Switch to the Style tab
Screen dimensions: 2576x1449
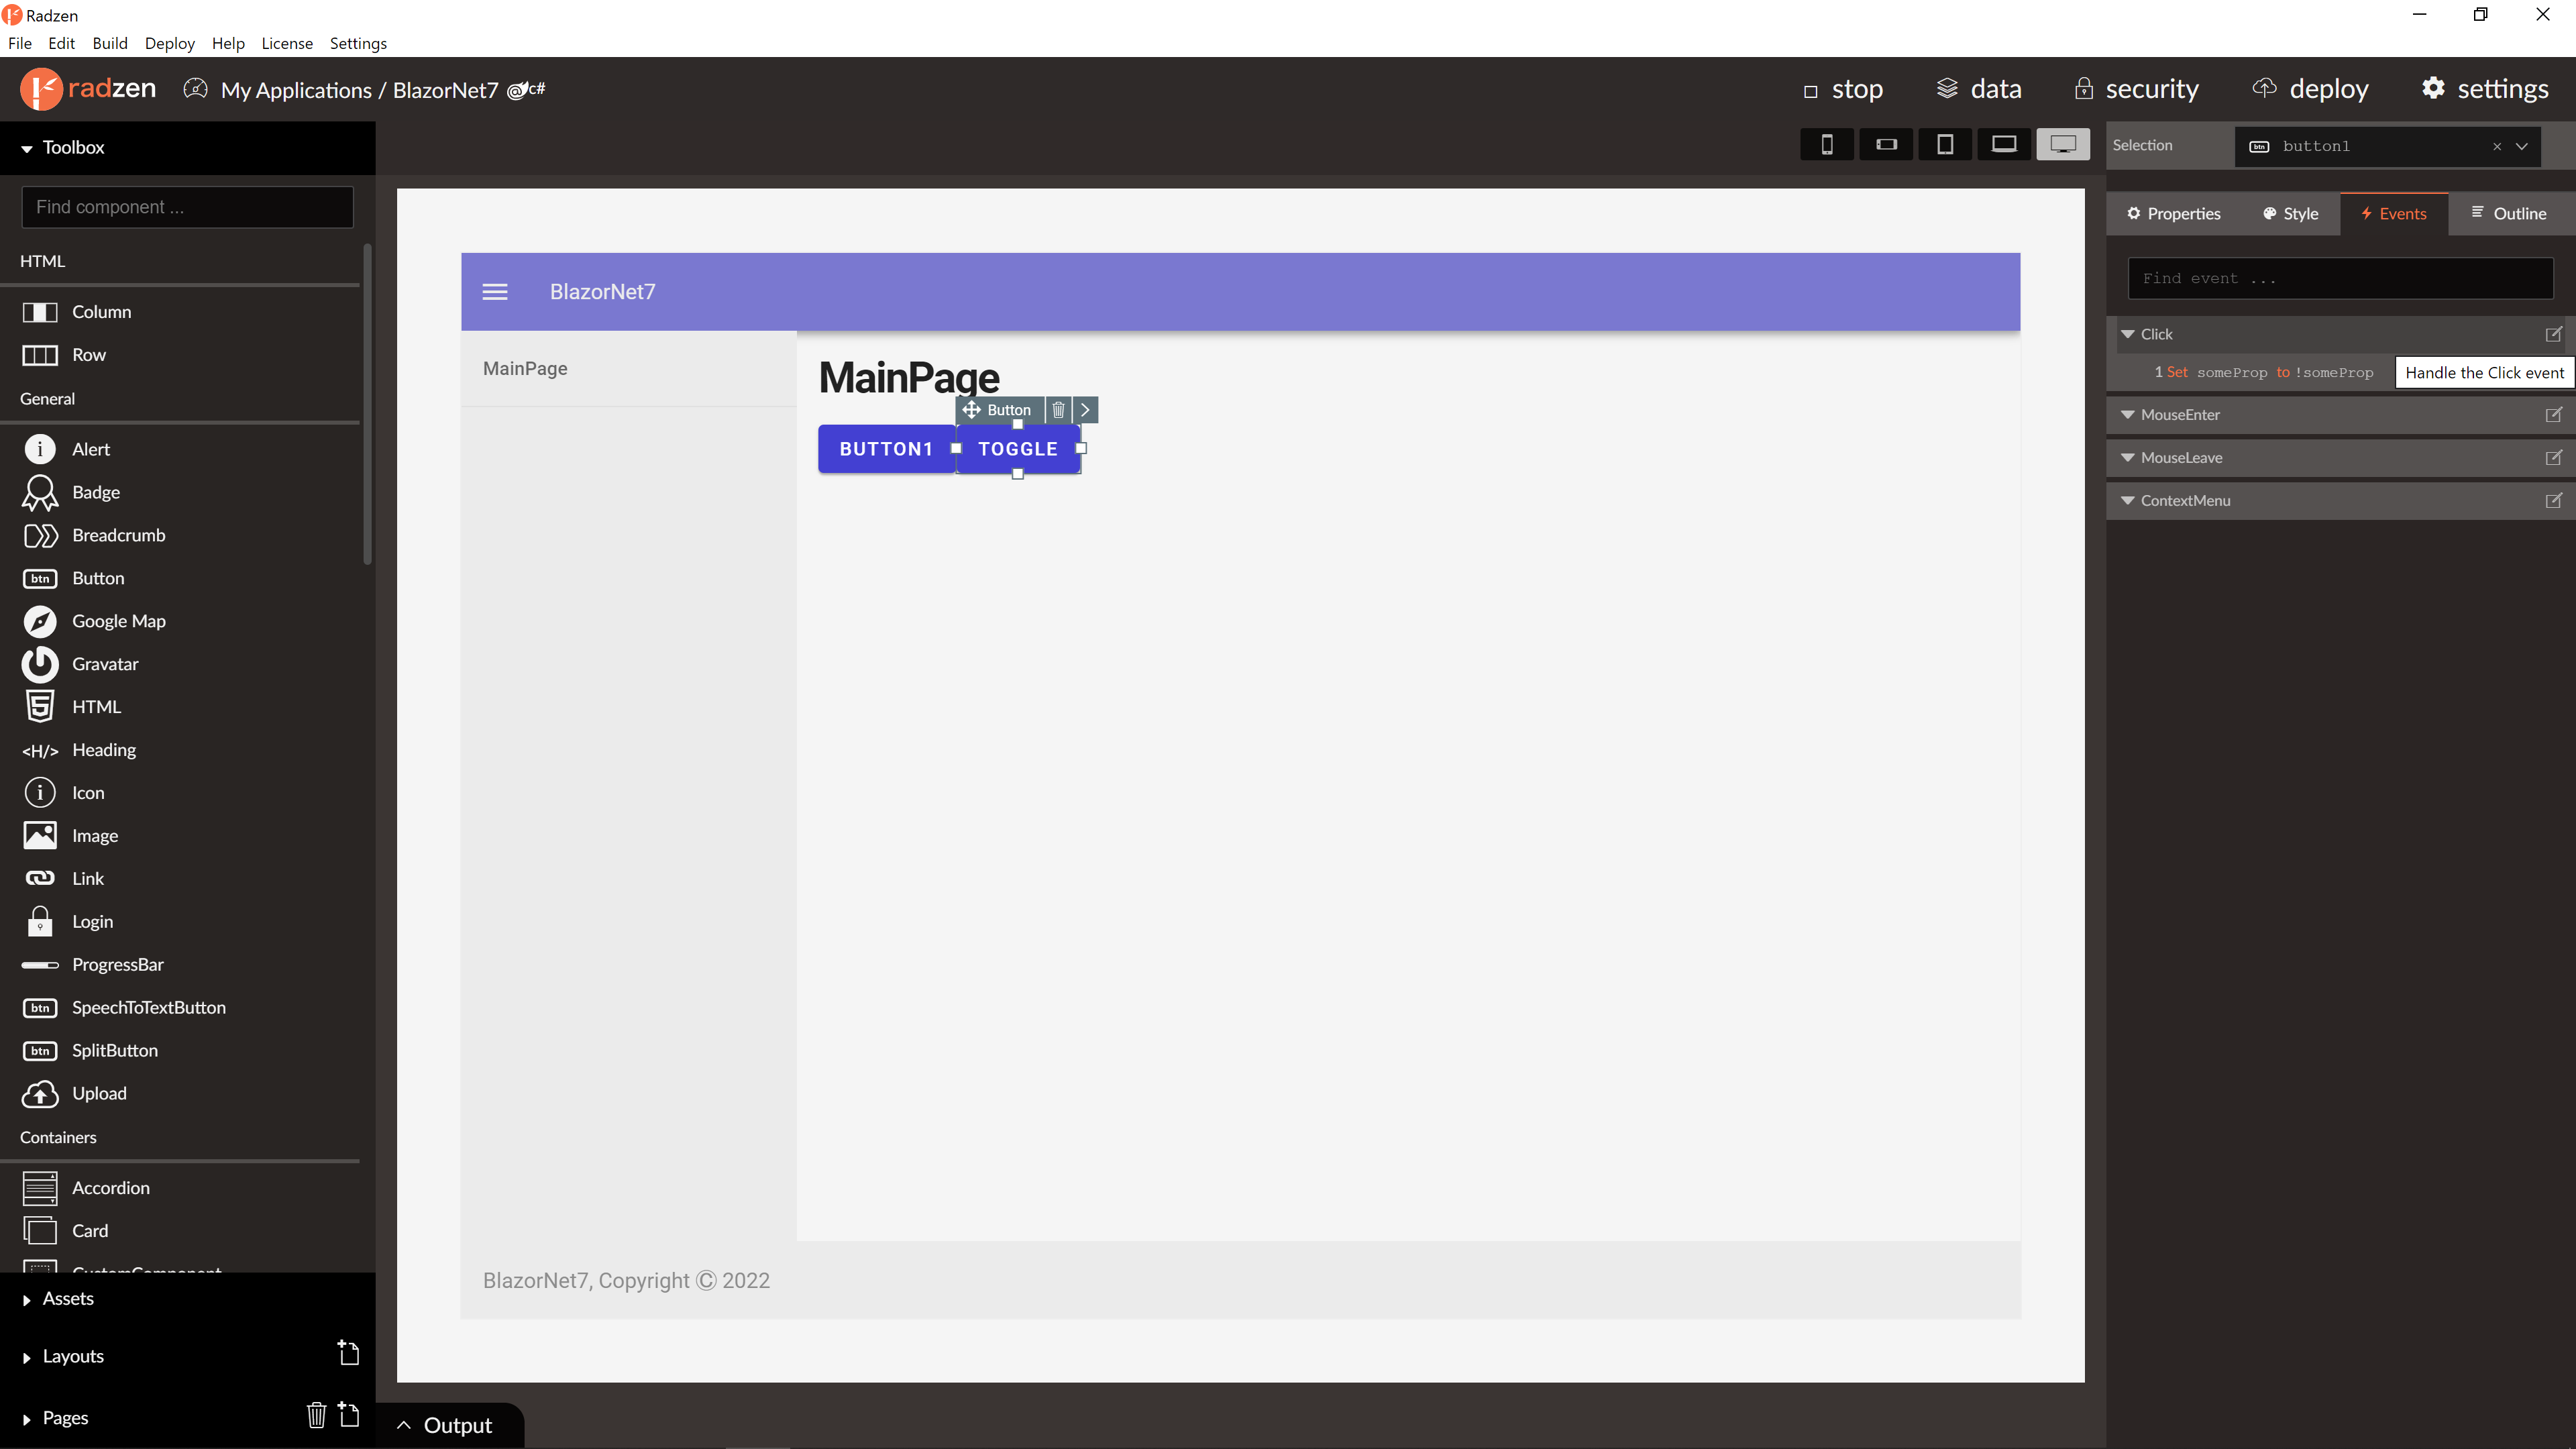click(x=2290, y=213)
